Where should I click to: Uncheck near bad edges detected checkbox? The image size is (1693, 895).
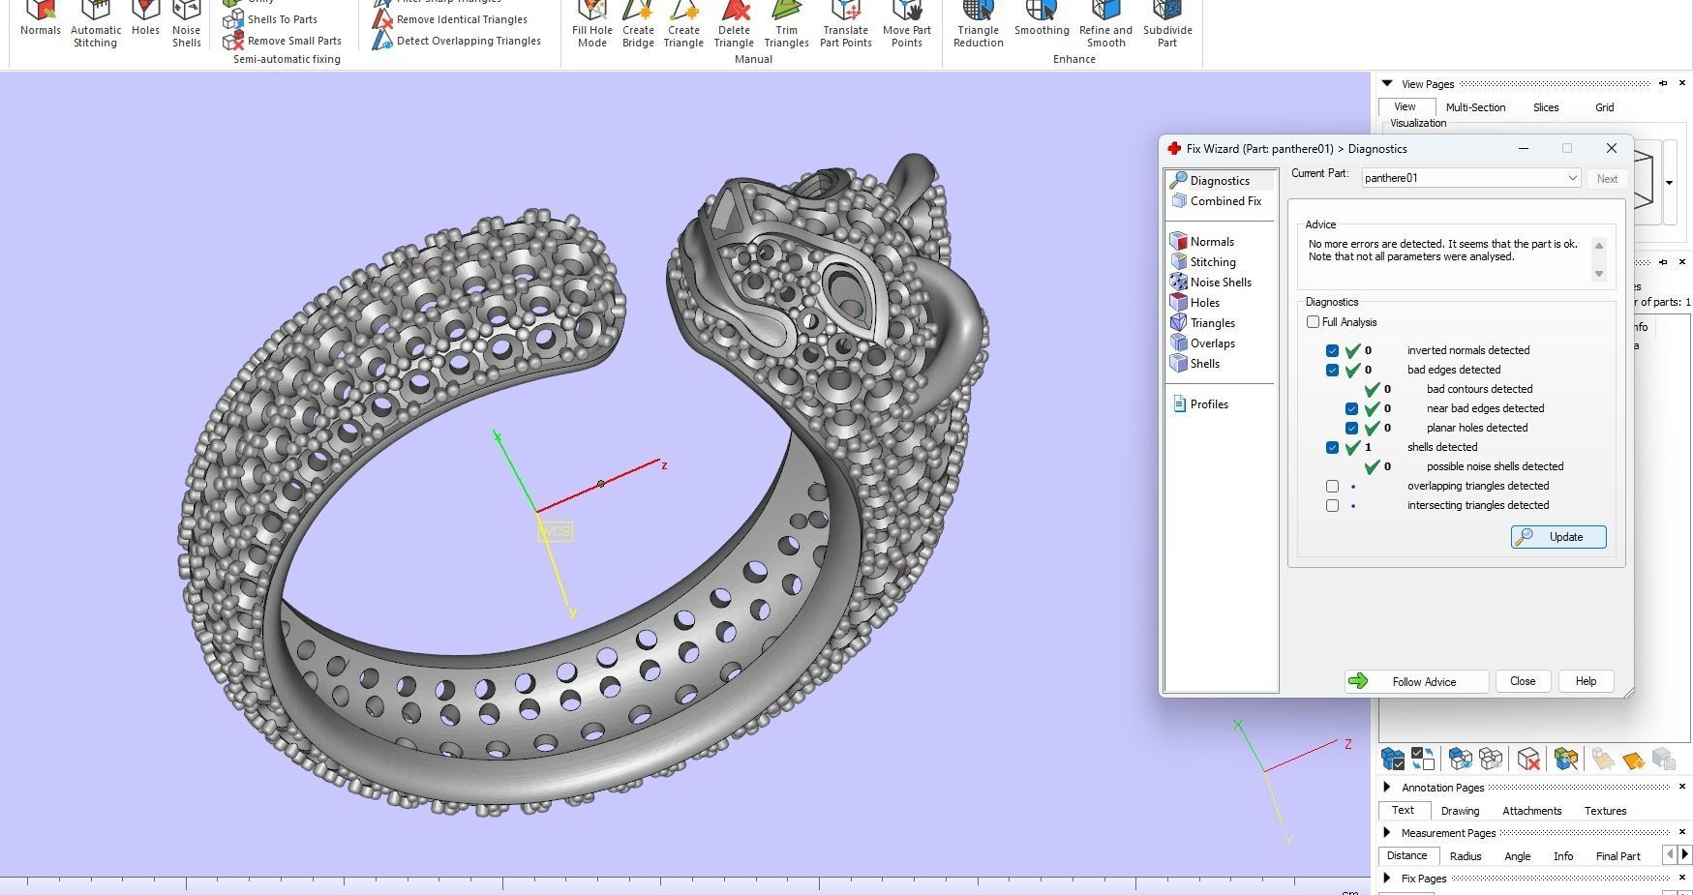(x=1351, y=408)
